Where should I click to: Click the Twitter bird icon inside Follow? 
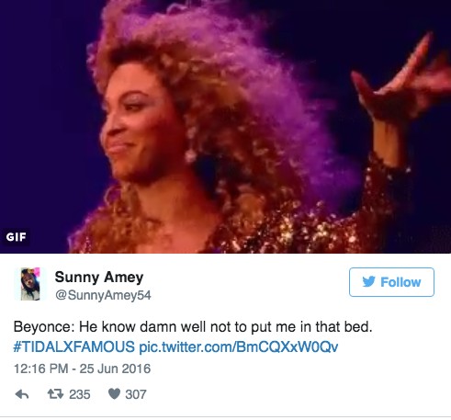pyautogui.click(x=368, y=281)
